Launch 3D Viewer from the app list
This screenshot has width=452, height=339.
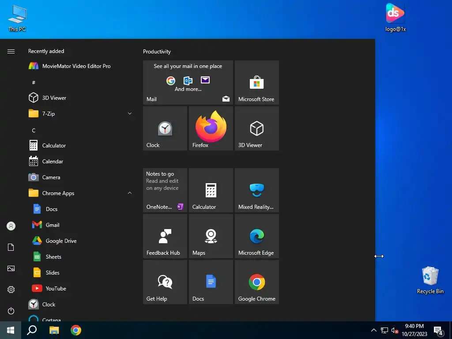(x=81, y=98)
